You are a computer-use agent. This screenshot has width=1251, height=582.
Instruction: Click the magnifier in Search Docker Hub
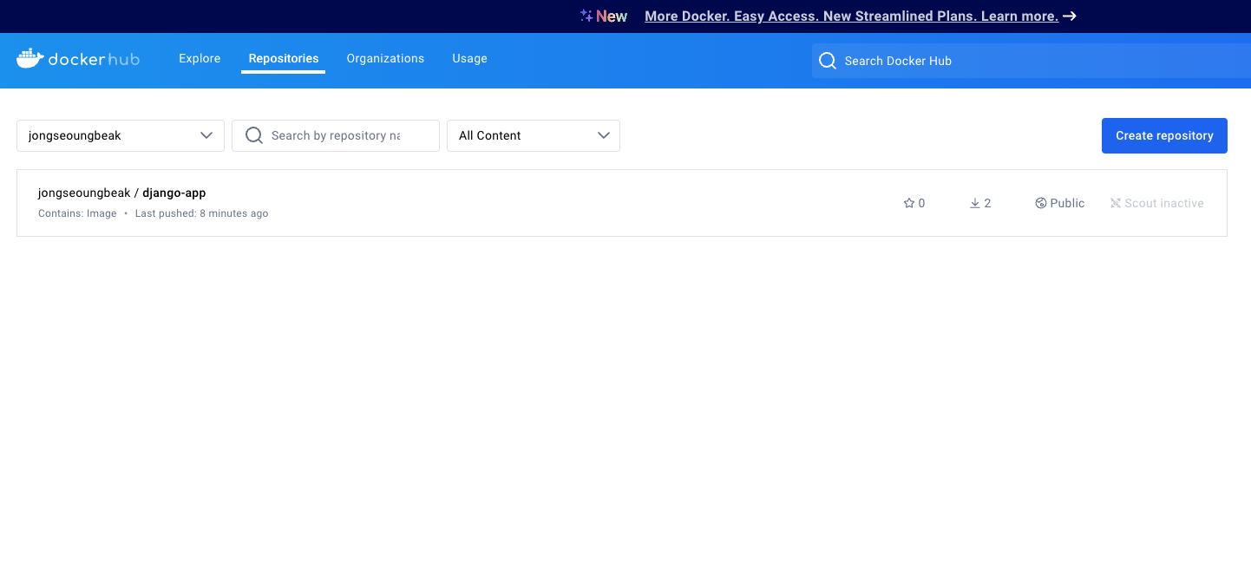point(828,61)
